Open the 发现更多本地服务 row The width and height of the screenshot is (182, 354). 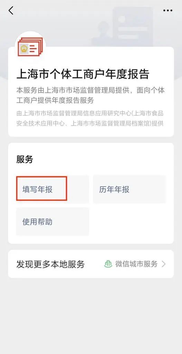[x=91, y=264]
